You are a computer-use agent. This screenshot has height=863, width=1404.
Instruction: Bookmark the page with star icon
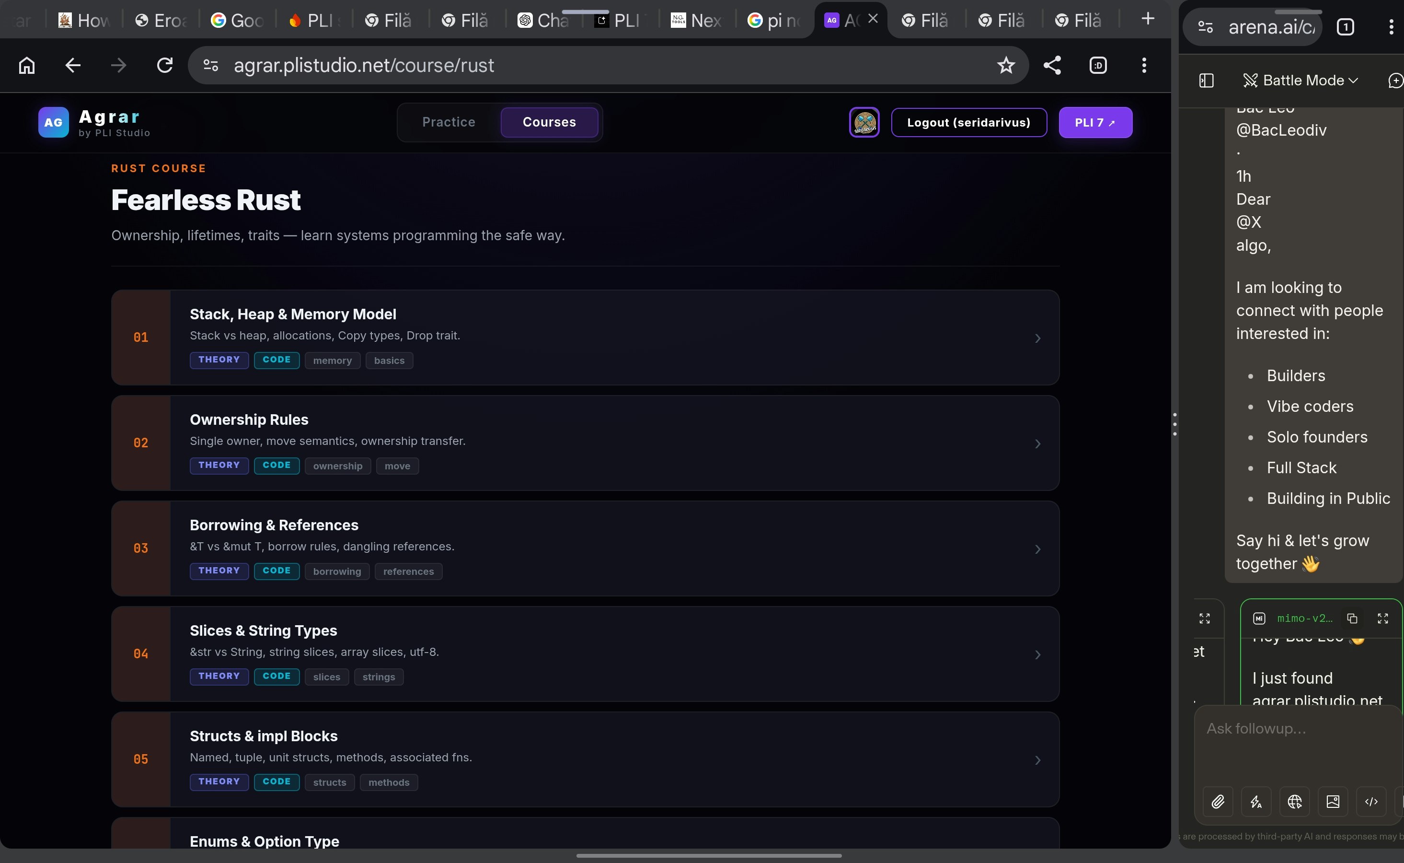point(1006,65)
